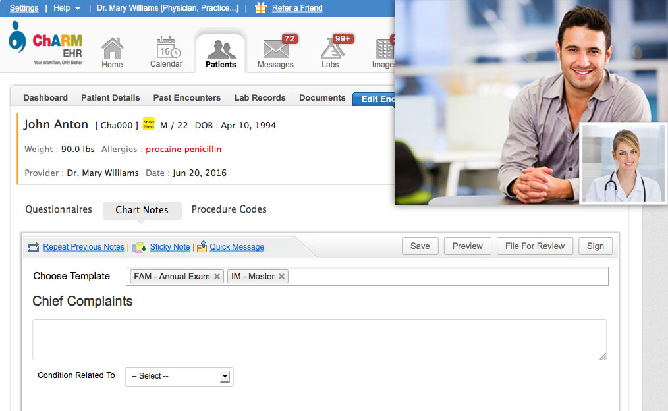Click the yellow Sticky Notes icon

[x=149, y=124]
